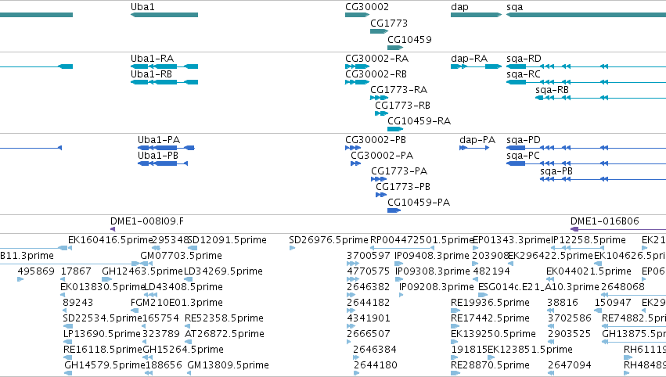Click the CG1773-PB protein feature
Screen dimensions: 666x377
(x=381, y=195)
